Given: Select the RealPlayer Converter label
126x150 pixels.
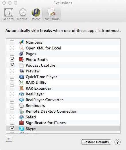Looking at the screenshot, I should (44, 100).
